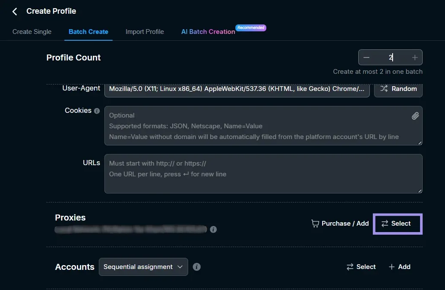This screenshot has width=445, height=290.
Task: Click Purchase / Add proxies
Action: [x=340, y=224]
